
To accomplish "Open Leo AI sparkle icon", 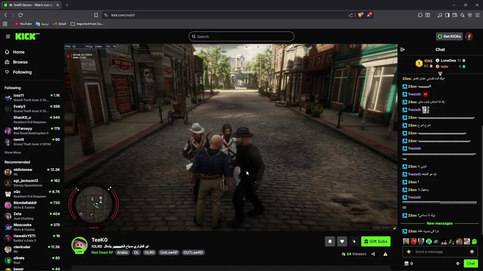I will [462, 15].
